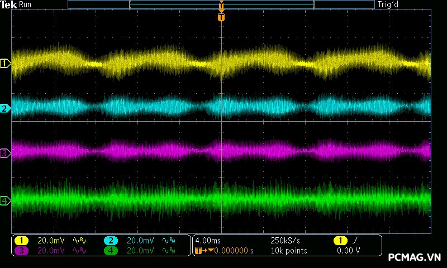Click the channel 1 yellow ground marker
The width and height of the screenshot is (447, 268).
(5, 64)
